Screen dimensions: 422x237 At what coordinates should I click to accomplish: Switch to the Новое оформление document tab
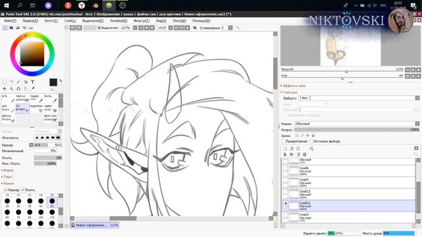tap(94, 225)
